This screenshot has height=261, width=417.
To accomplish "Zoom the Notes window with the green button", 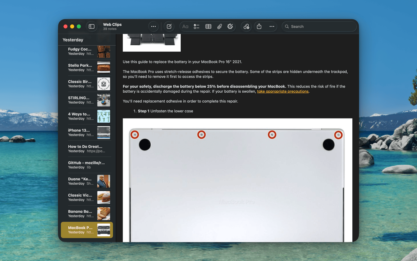I will [79, 26].
